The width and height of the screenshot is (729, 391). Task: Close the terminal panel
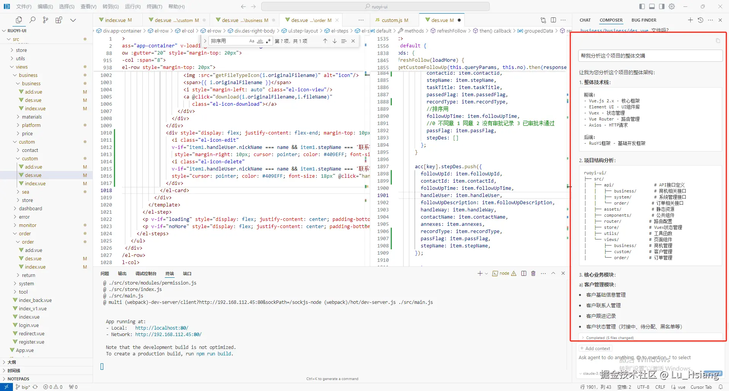pyautogui.click(x=563, y=273)
